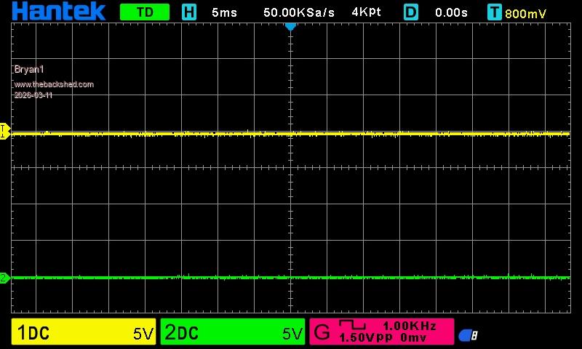Click the square wave shape icon

click(x=352, y=325)
